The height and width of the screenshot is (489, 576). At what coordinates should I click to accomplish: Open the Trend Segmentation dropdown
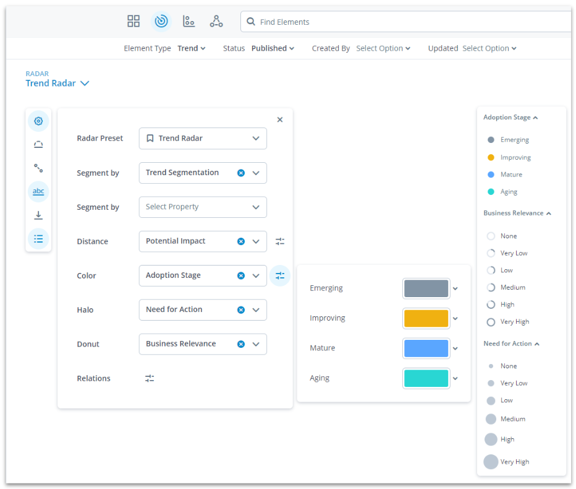pyautogui.click(x=256, y=173)
